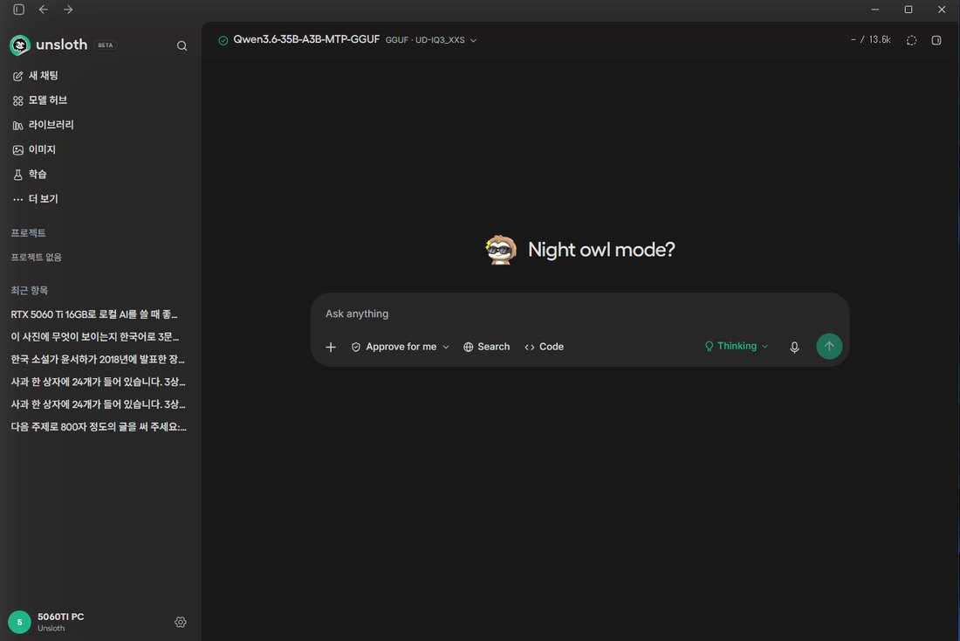Open 라이브러리 in the sidebar
The height and width of the screenshot is (641, 960).
(x=43, y=124)
